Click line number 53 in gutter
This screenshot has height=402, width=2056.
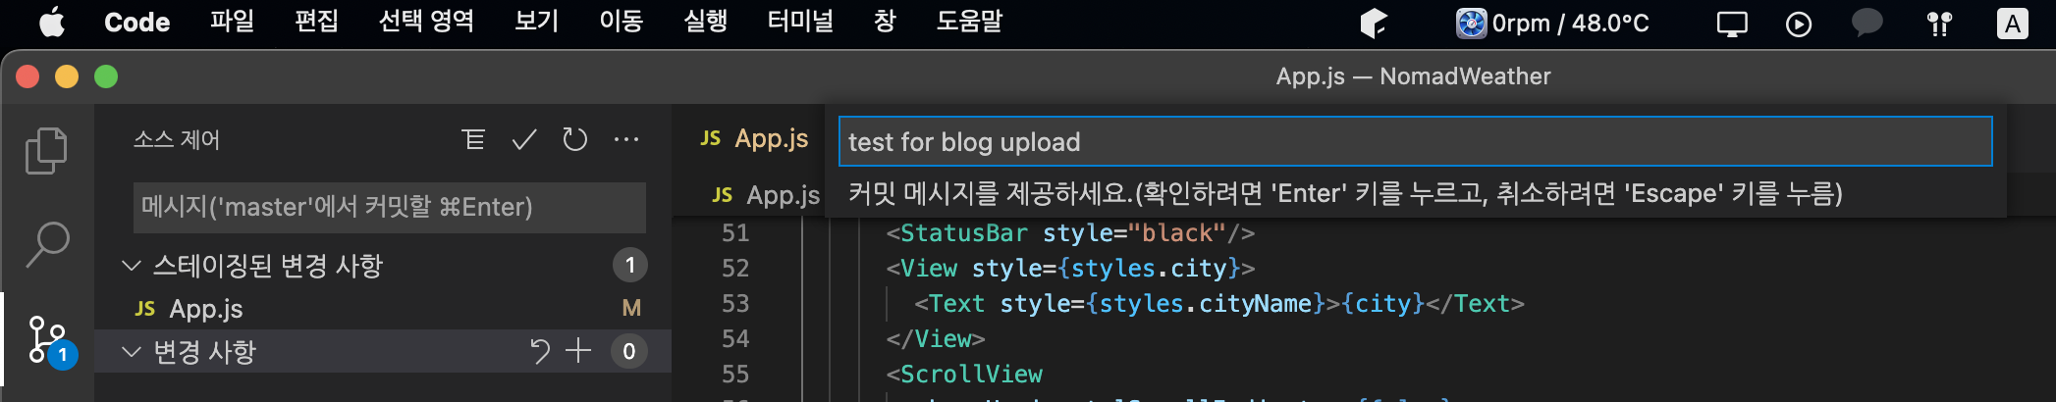(x=735, y=304)
